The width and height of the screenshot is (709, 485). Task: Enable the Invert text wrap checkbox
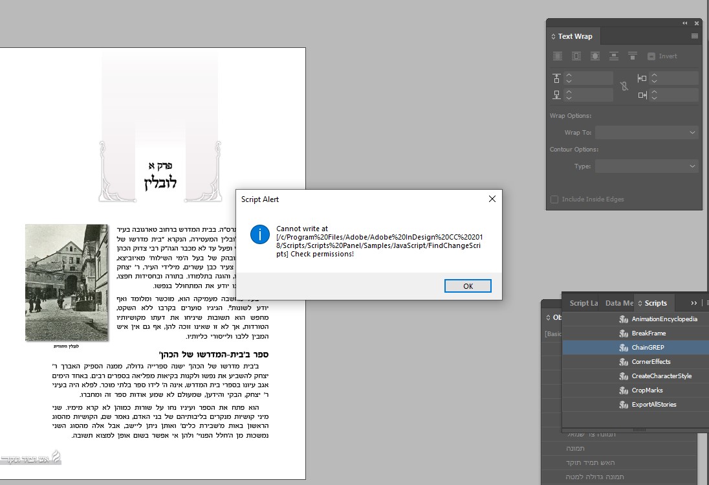pyautogui.click(x=651, y=55)
